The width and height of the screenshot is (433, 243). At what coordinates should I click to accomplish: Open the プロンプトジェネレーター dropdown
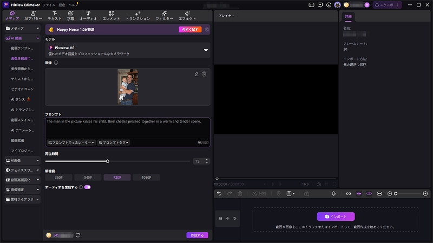coord(71,143)
